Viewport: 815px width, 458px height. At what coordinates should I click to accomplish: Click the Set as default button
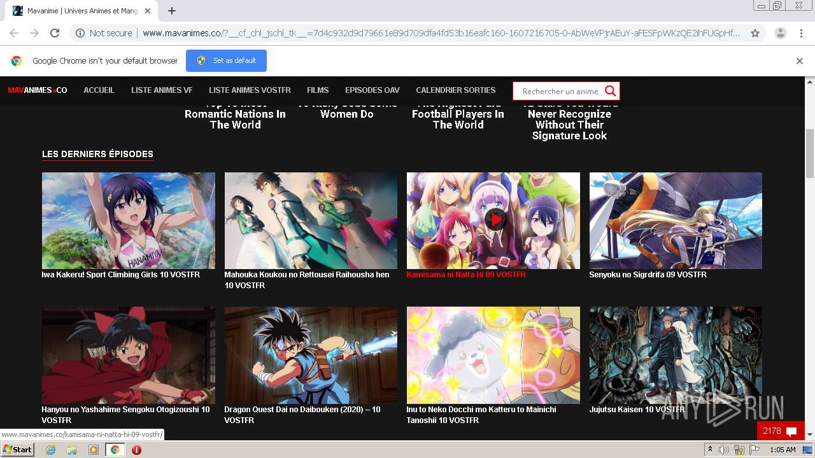226,61
